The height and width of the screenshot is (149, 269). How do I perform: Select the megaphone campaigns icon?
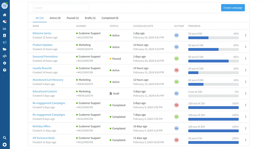point(5,42)
